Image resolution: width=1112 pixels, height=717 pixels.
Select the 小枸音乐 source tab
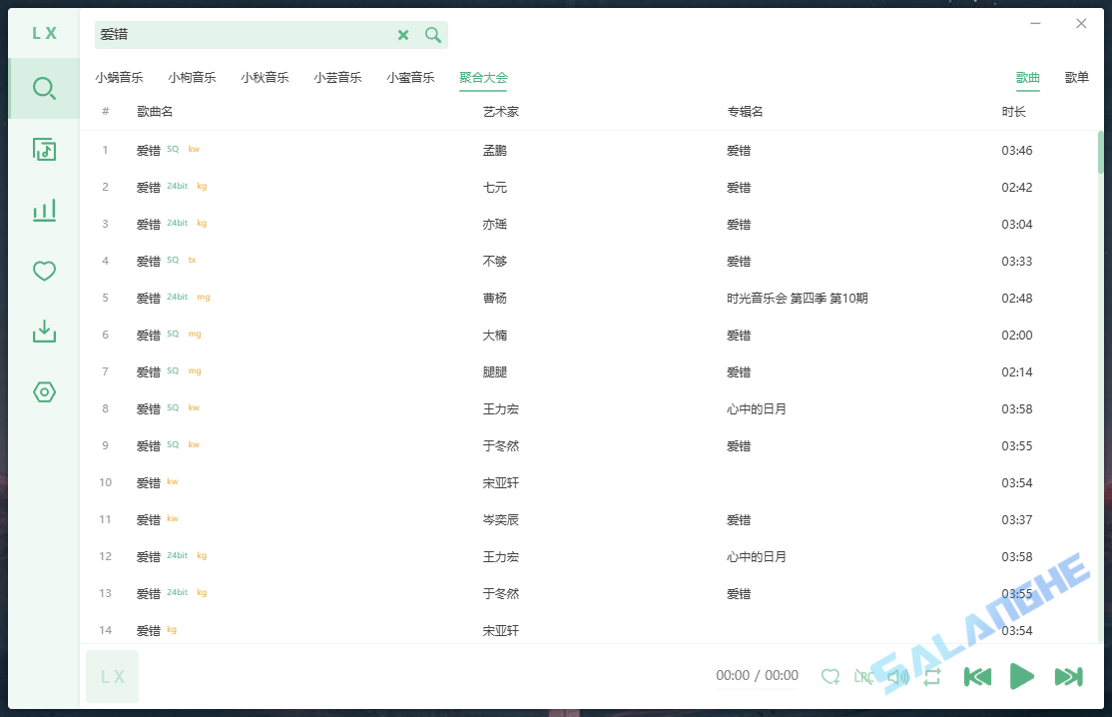(x=192, y=77)
